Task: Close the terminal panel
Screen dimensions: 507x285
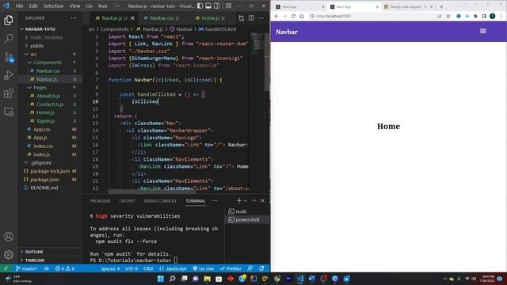Action: tap(262, 200)
